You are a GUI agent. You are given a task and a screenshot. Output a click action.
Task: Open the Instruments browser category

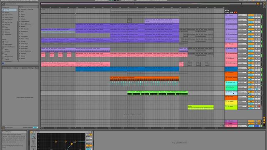click(x=8, y=15)
